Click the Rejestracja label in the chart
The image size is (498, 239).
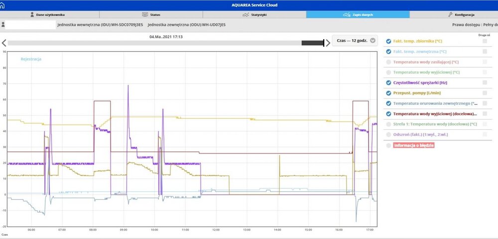[x=31, y=59]
